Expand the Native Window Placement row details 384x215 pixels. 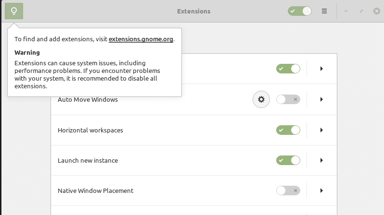(321, 191)
